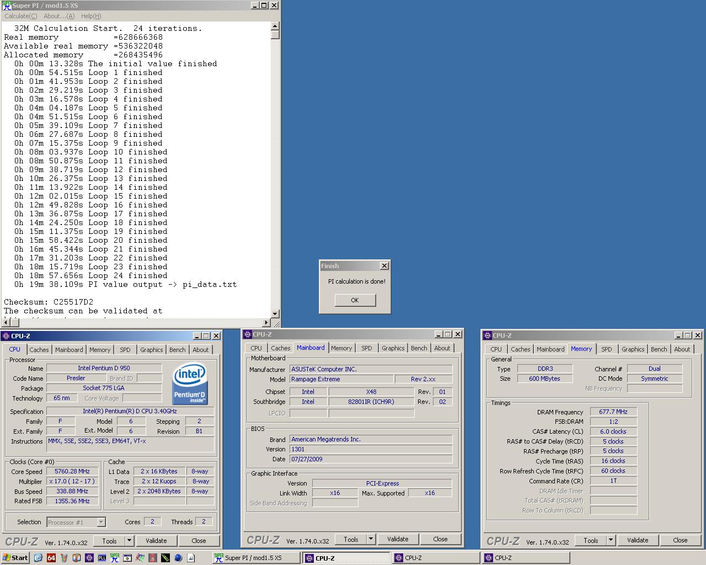Click the Rampage Extreme model field
The height and width of the screenshot is (565, 706).
coord(342,379)
